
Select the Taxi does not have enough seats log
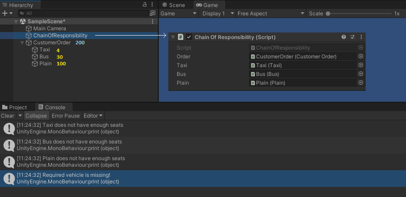click(203, 129)
